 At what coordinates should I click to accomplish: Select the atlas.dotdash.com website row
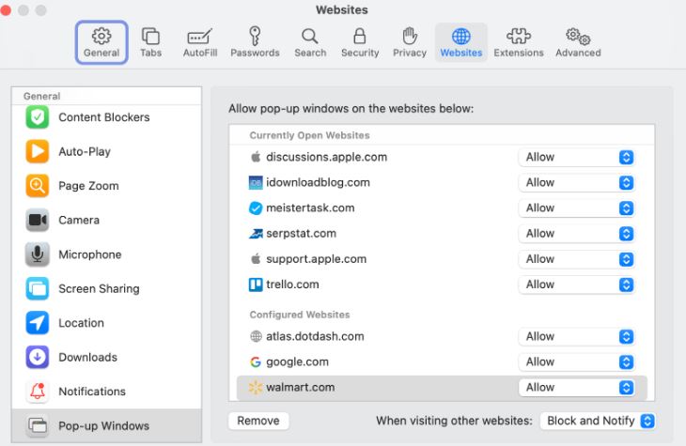[x=442, y=336]
